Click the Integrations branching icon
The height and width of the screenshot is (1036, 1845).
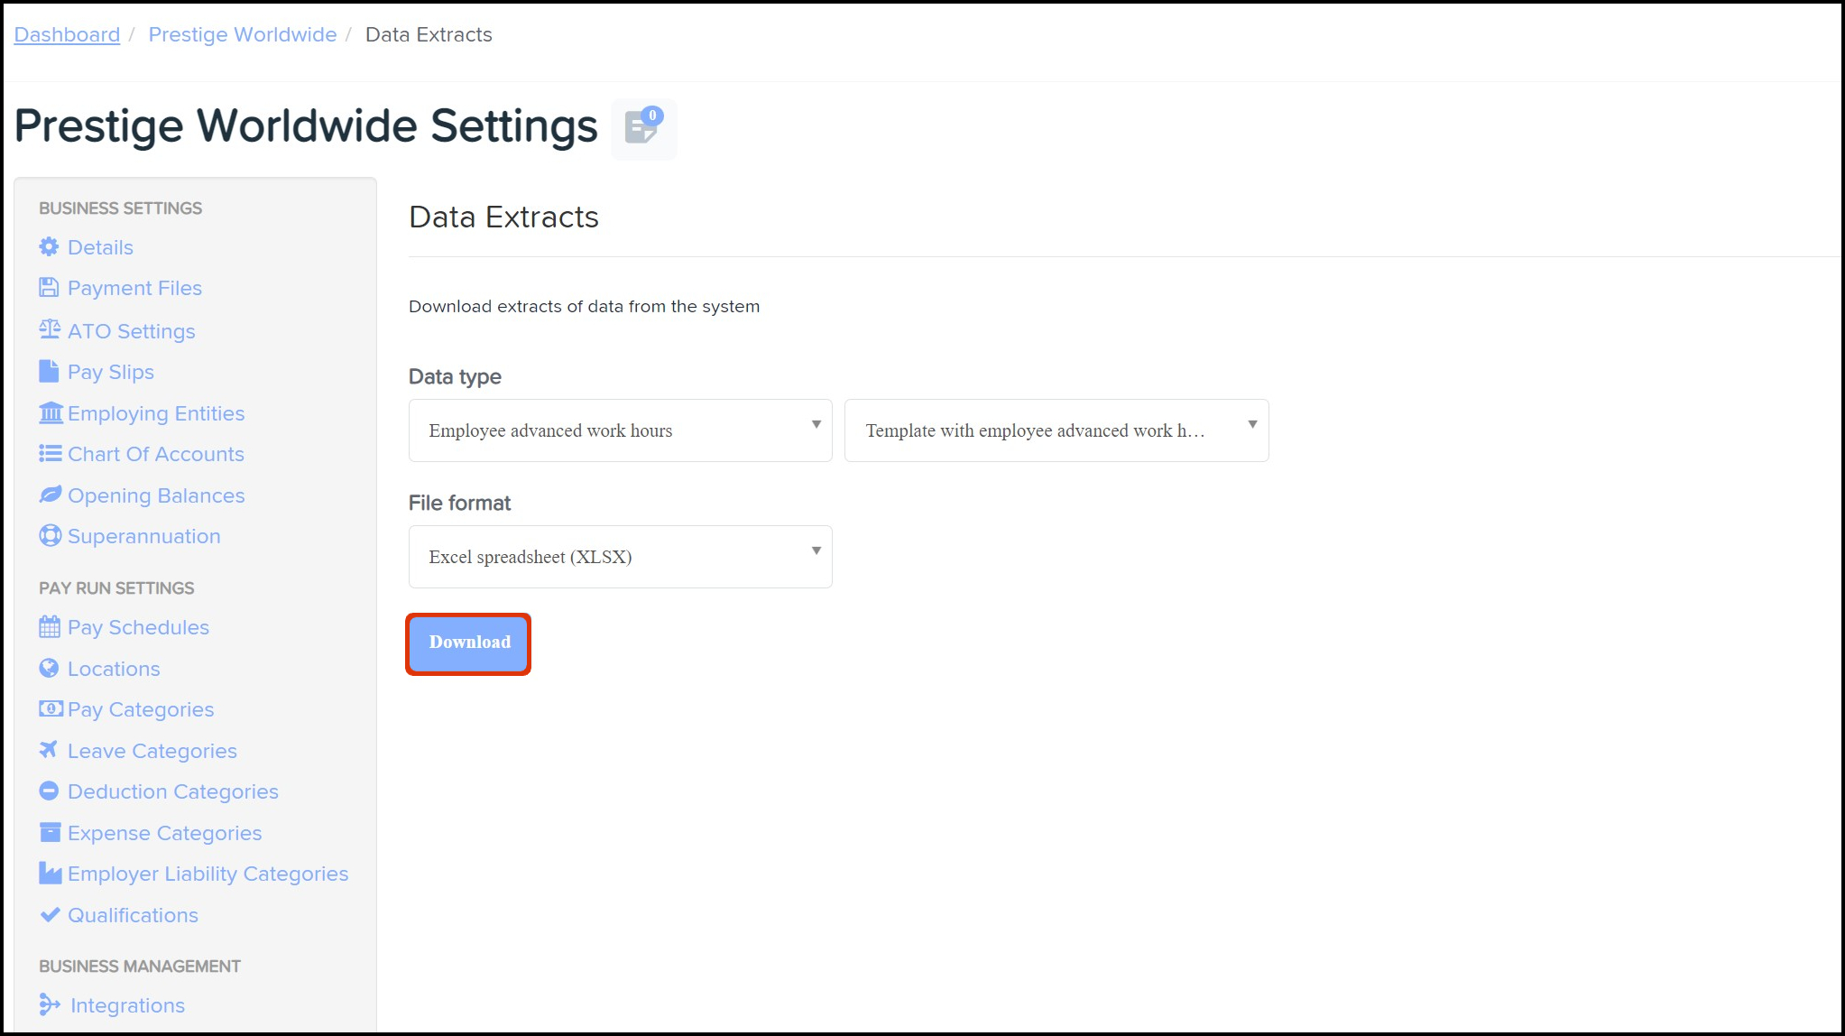point(50,1004)
